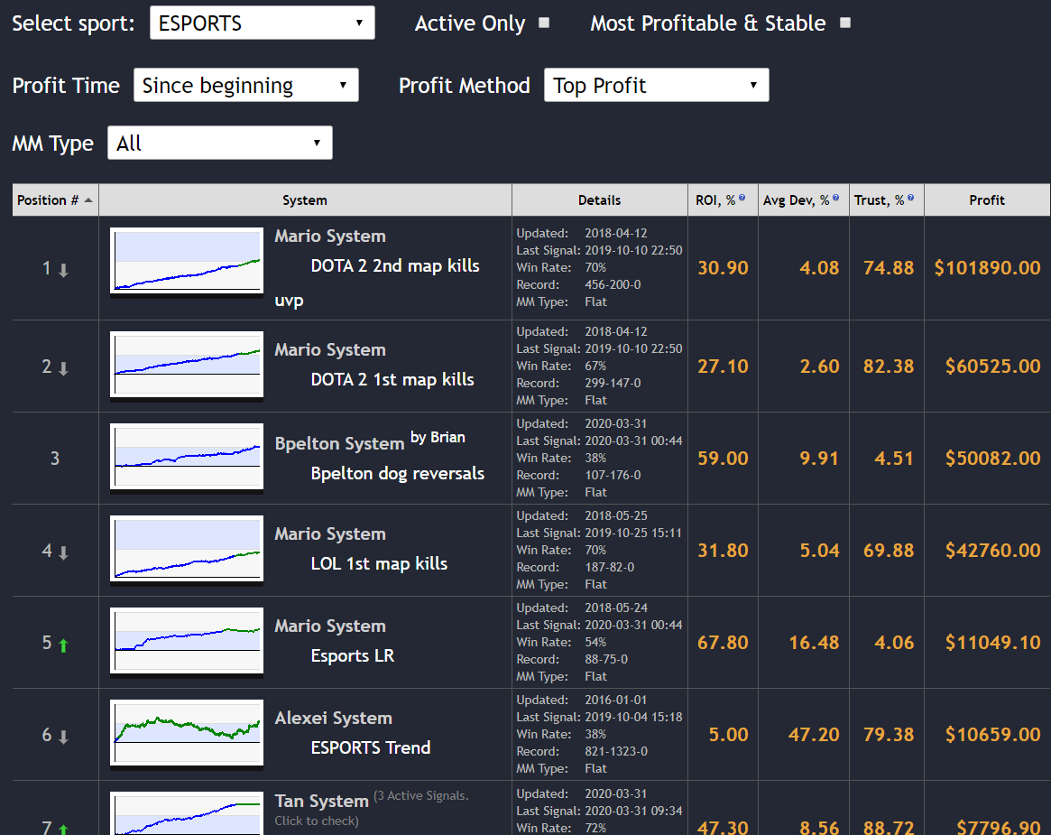Open the Select sport dropdown showing ESPORTS
Image resolution: width=1051 pixels, height=835 pixels.
(263, 23)
